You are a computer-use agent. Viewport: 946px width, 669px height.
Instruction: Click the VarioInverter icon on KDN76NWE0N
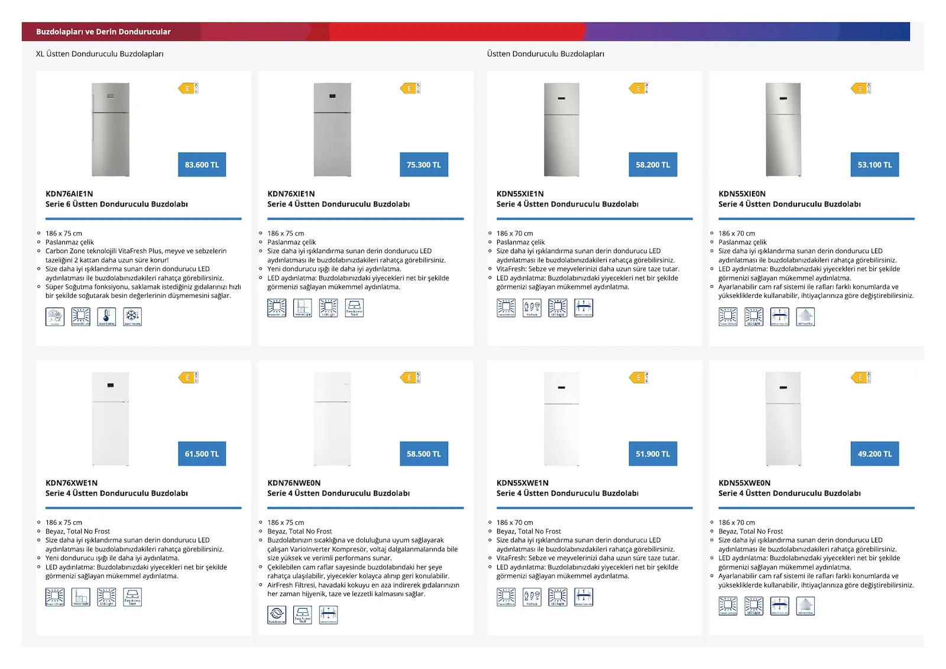click(277, 615)
